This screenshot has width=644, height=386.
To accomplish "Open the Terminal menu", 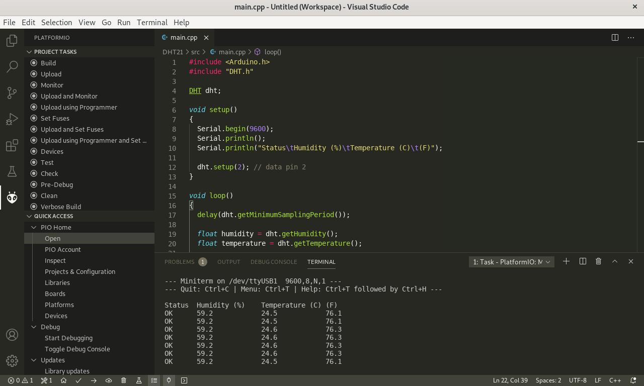I will (x=152, y=22).
